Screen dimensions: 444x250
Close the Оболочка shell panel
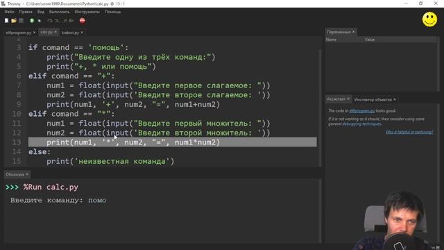(27, 174)
